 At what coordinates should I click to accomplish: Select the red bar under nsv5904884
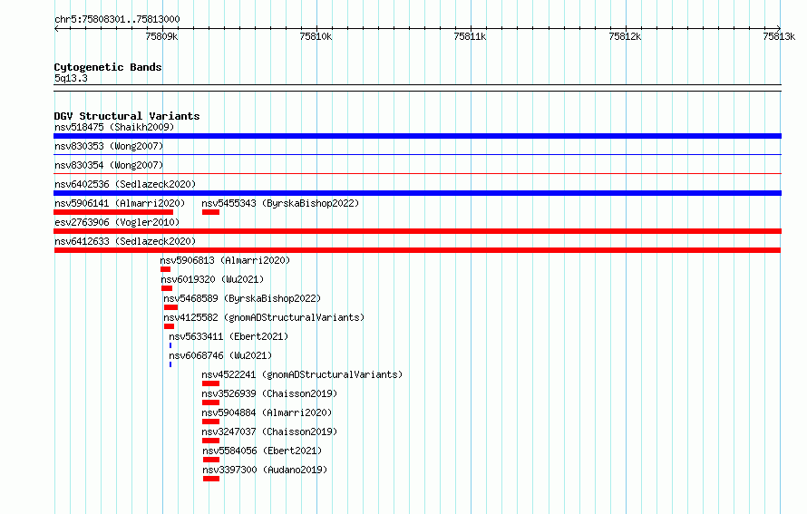tap(211, 422)
